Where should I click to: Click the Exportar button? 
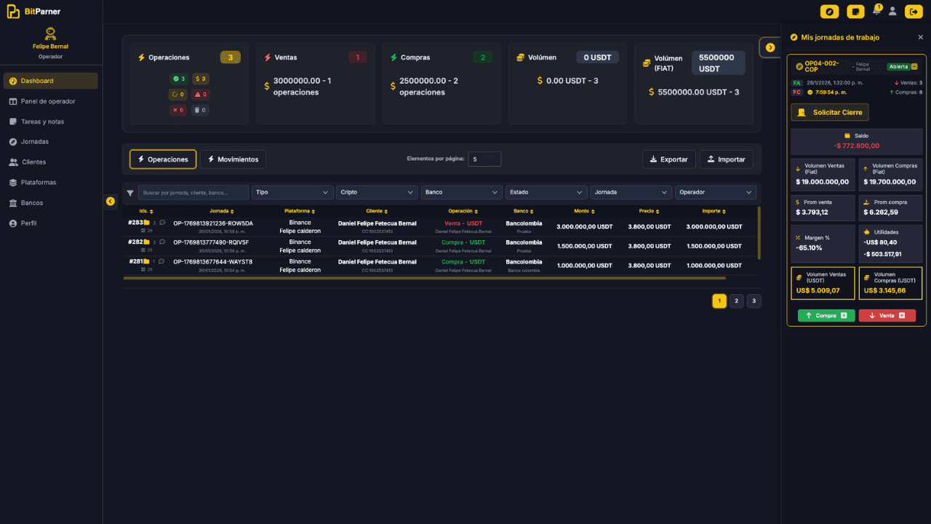pos(669,159)
